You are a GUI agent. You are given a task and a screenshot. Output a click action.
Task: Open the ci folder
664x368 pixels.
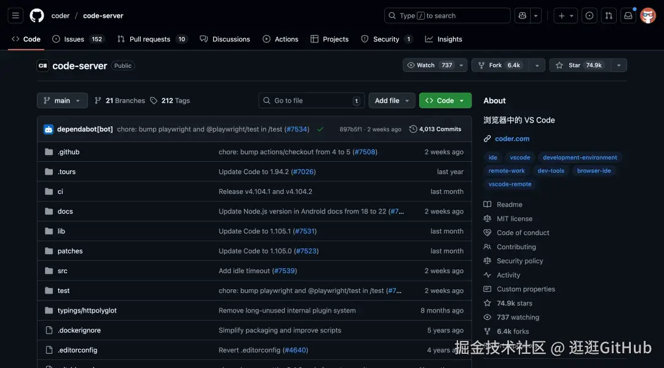tap(60, 191)
